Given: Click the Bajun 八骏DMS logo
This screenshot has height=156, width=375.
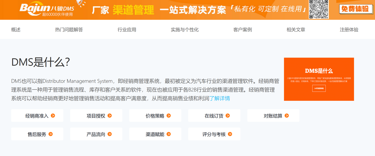Looking at the screenshot, I should click(47, 9).
